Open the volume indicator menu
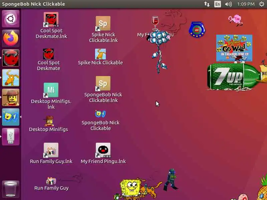This screenshot has width=267, height=200. (228, 4)
